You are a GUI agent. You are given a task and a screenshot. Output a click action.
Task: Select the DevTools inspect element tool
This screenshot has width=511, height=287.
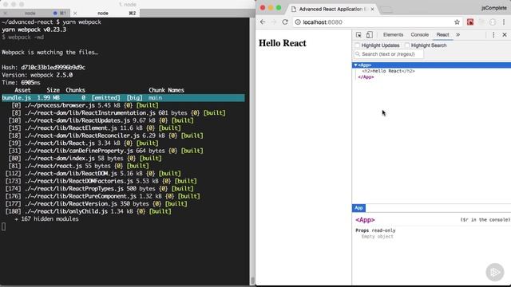(358, 35)
